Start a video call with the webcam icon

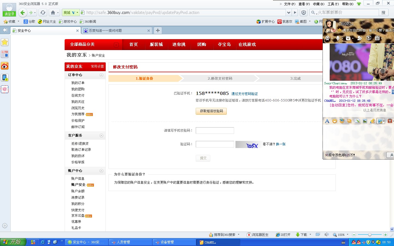[x=328, y=39]
